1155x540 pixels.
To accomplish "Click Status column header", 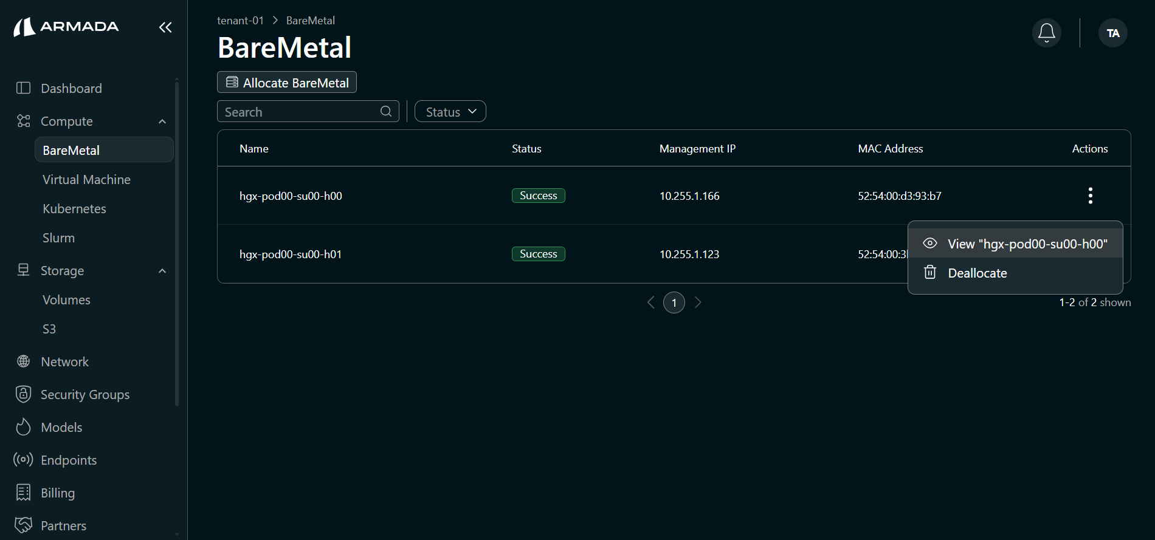I will click(x=526, y=148).
